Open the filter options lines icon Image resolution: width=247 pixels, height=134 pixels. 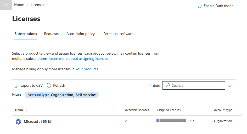[x=230, y=85]
